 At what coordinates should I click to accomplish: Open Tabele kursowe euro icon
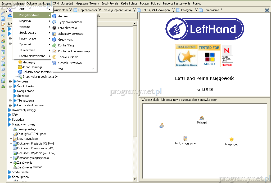click(54, 57)
